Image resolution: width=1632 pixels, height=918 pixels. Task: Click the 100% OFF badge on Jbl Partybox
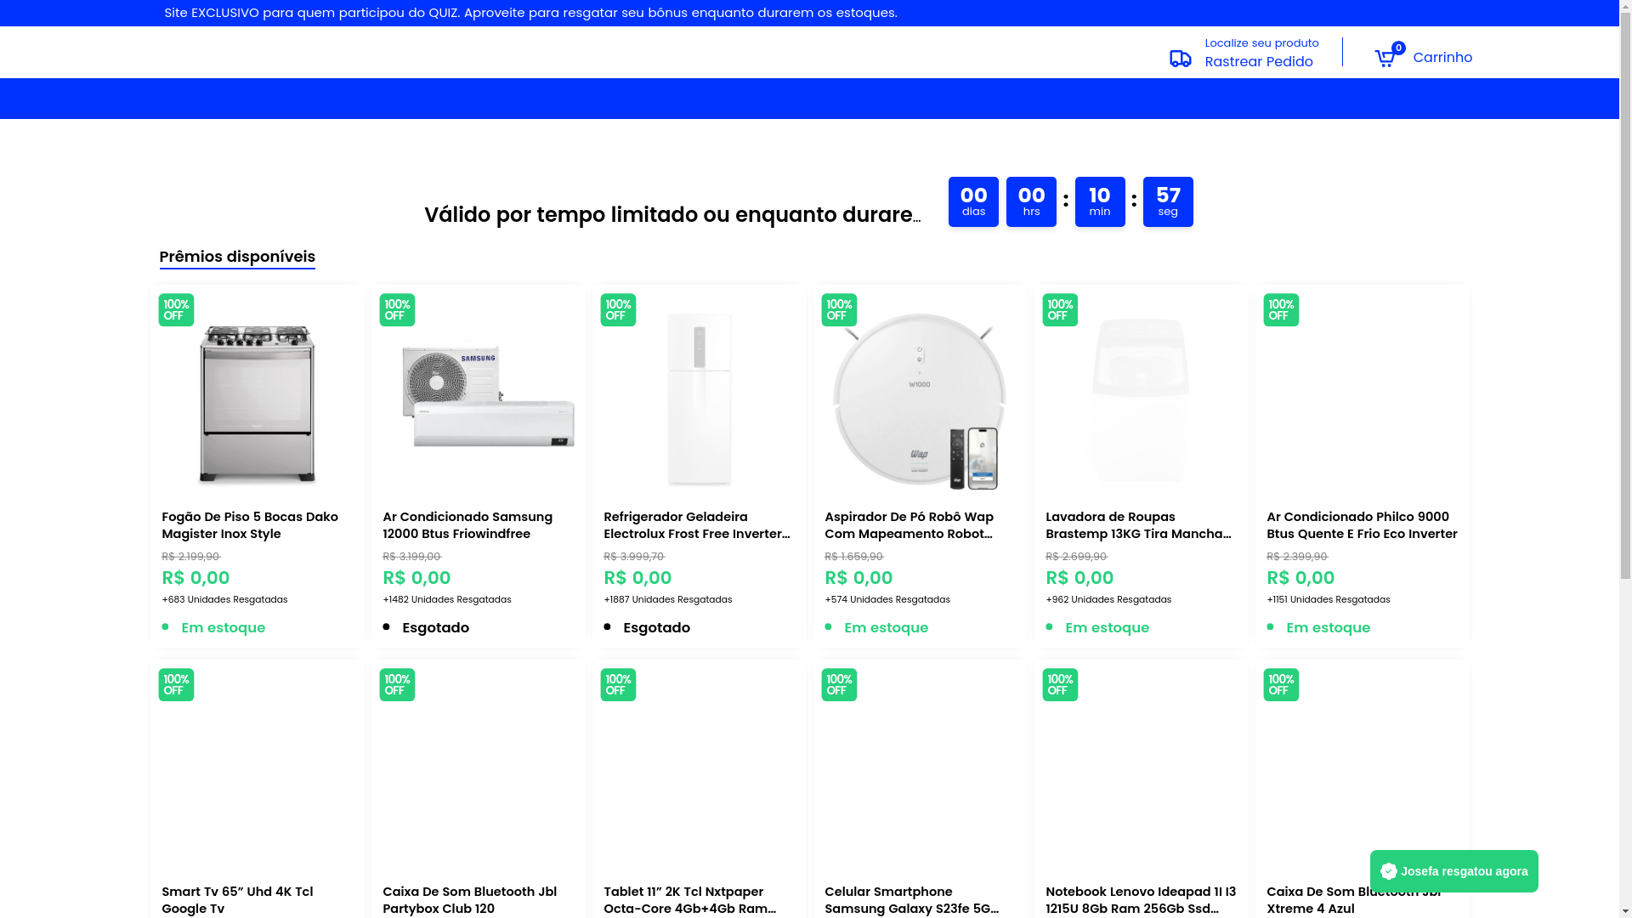(x=397, y=685)
